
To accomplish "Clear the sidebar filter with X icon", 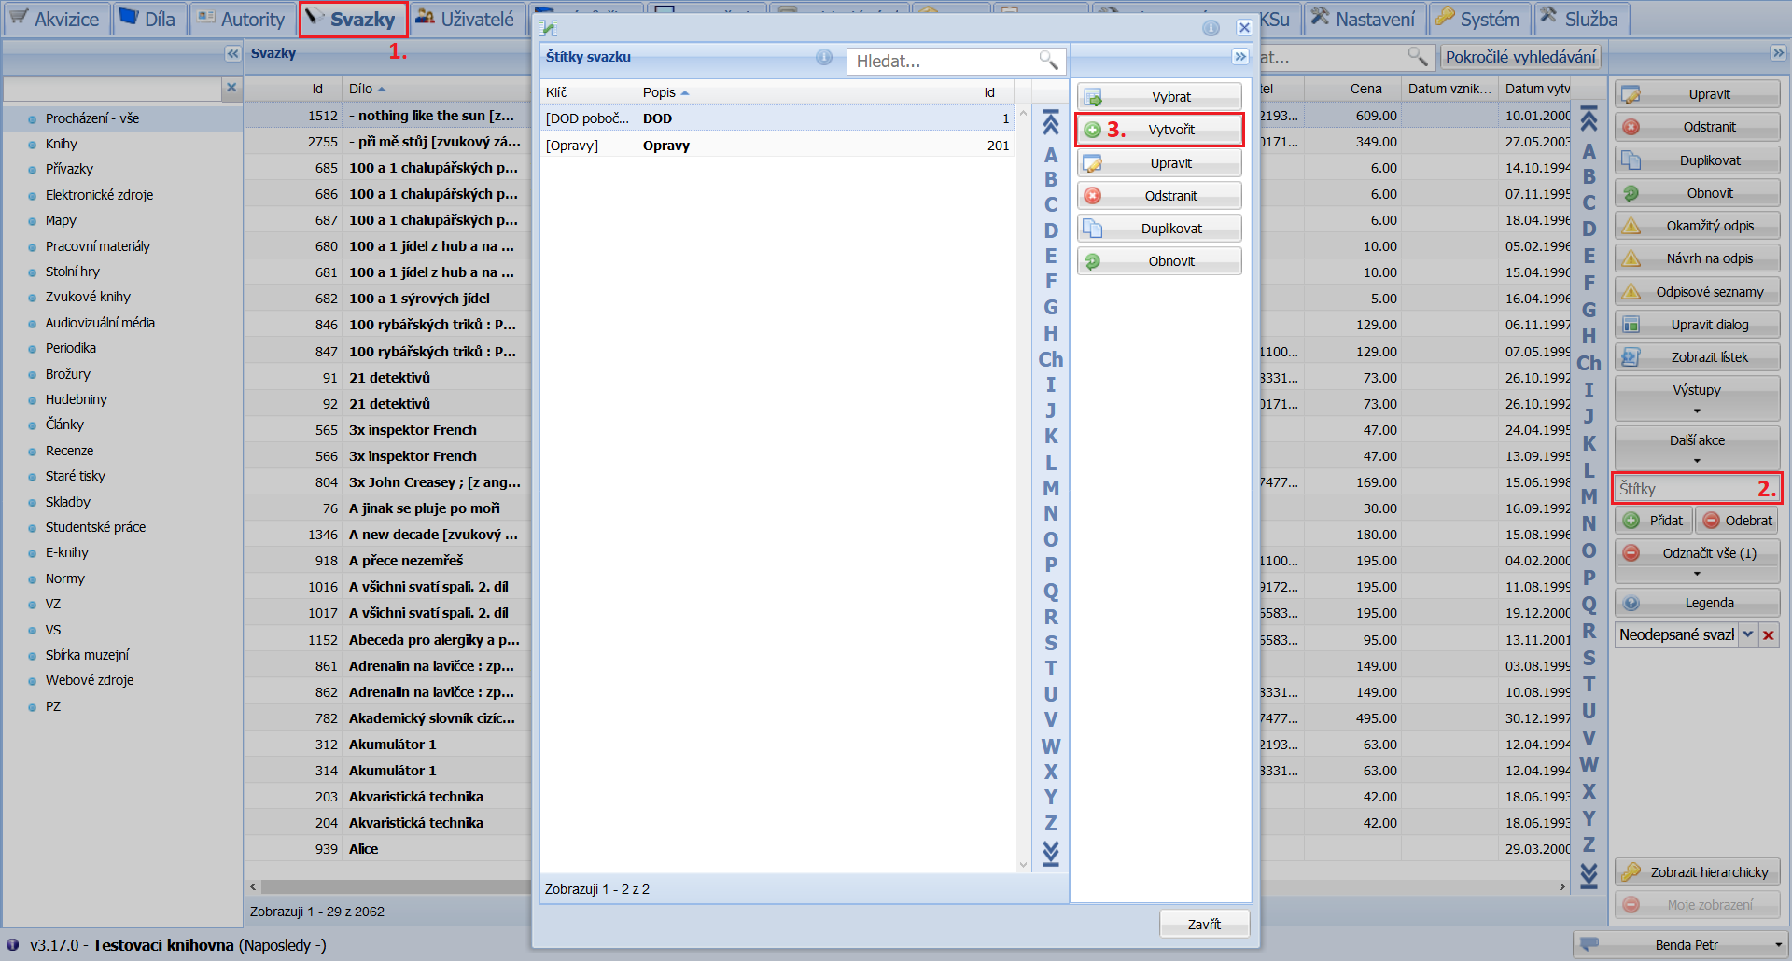I will pyautogui.click(x=231, y=88).
